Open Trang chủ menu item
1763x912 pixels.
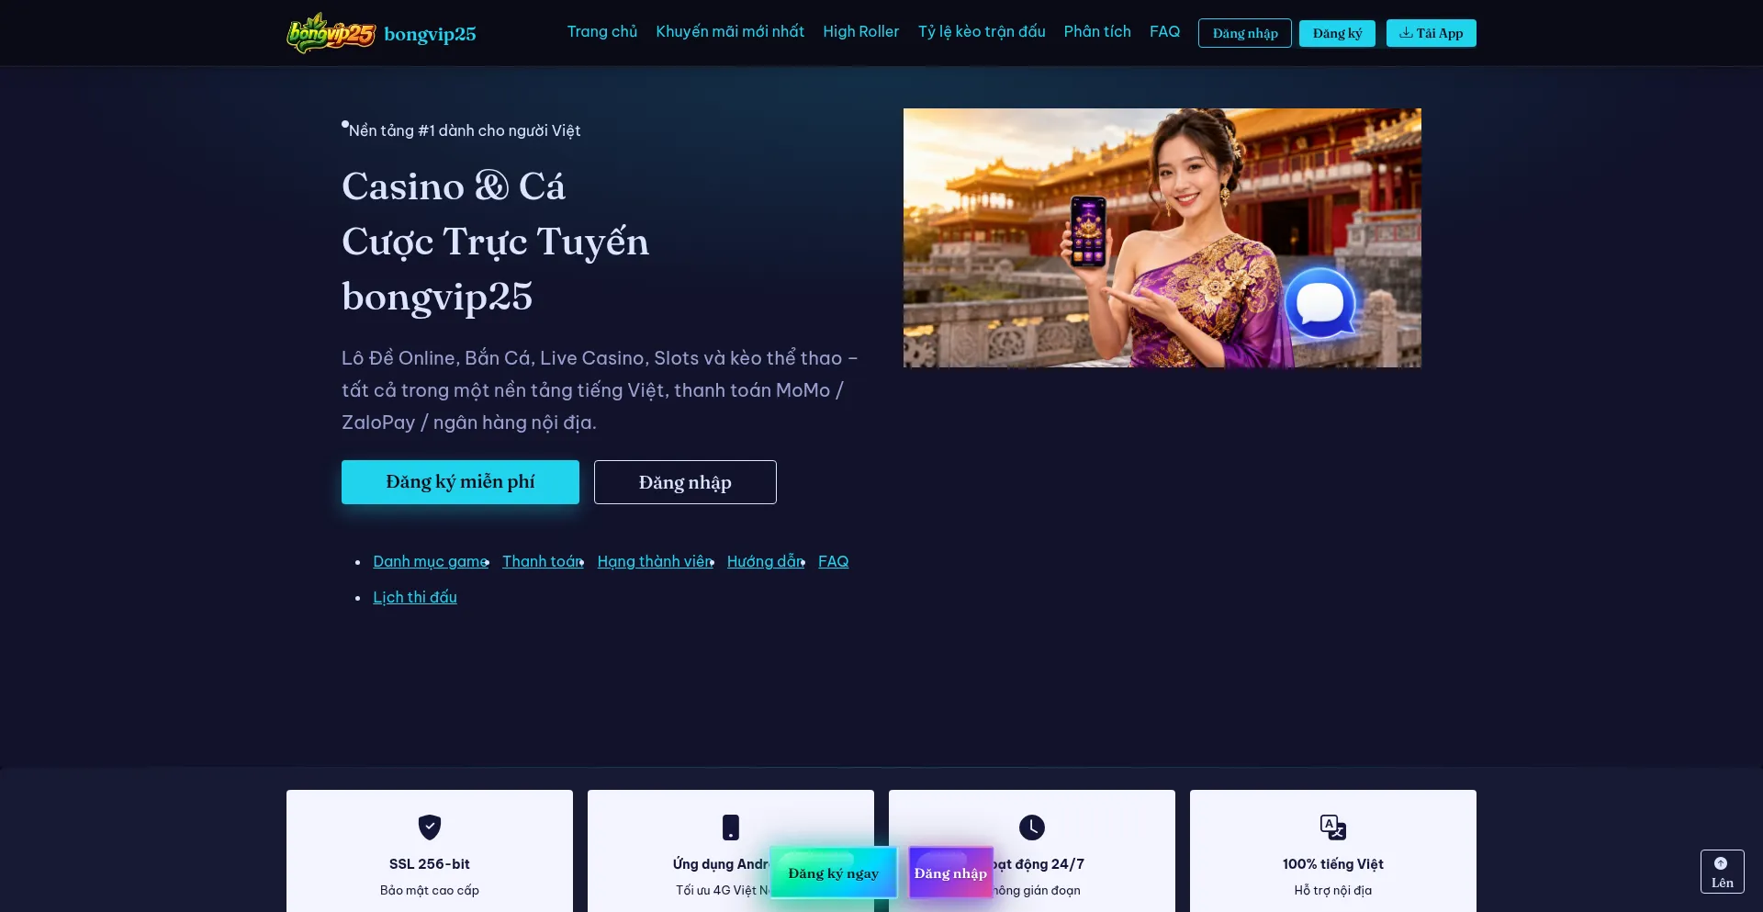(602, 31)
